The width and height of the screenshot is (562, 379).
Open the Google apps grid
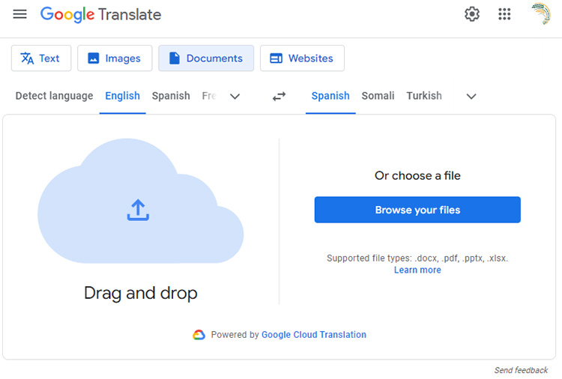(504, 14)
